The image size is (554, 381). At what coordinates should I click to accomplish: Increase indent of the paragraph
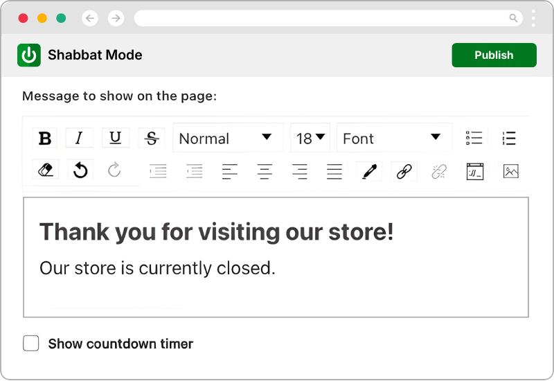pyautogui.click(x=195, y=171)
